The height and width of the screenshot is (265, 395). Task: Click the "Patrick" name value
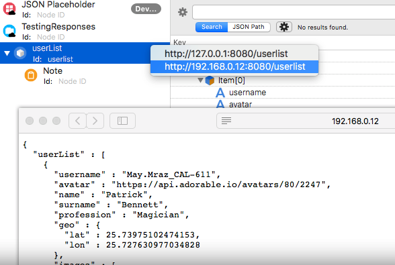(124, 195)
